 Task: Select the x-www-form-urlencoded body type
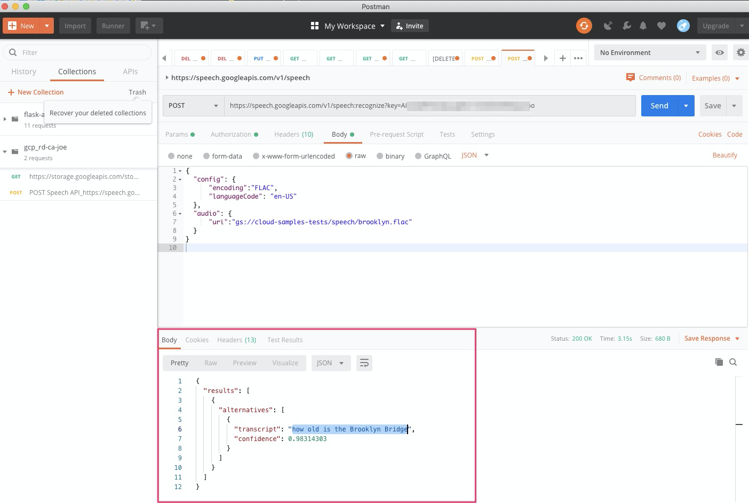pos(256,156)
